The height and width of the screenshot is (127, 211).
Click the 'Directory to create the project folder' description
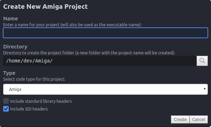[89, 53]
